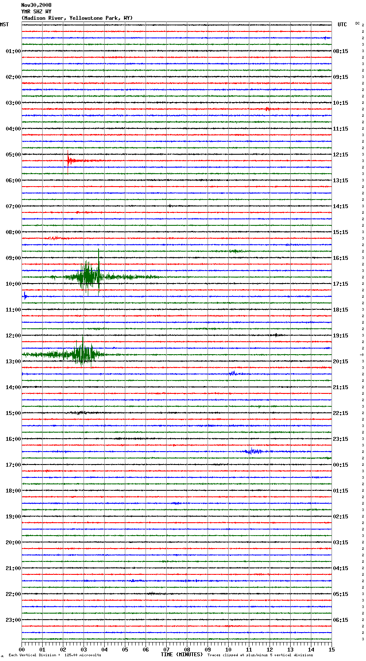Click the "23:15" UTC time label
Screen dimensions: 366x661
click(x=341, y=439)
